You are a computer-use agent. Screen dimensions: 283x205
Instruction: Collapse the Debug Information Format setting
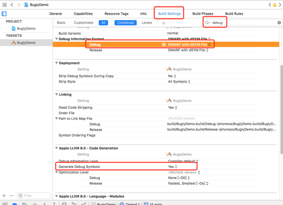pyautogui.click(x=57, y=39)
